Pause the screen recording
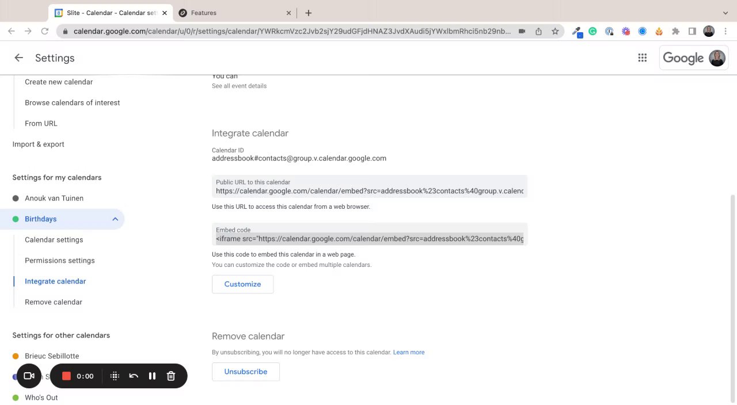The width and height of the screenshot is (737, 405). (x=152, y=376)
